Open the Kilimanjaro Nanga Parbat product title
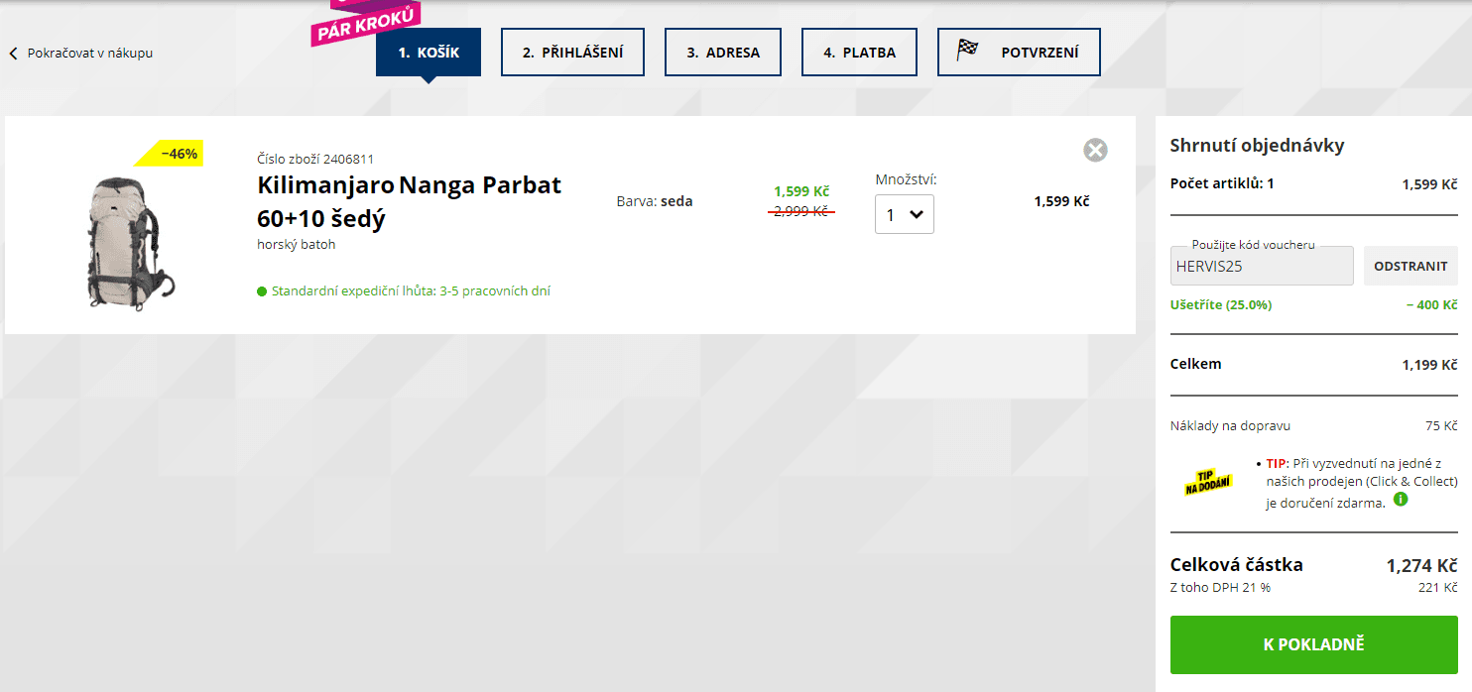The width and height of the screenshot is (1472, 692). pos(410,201)
